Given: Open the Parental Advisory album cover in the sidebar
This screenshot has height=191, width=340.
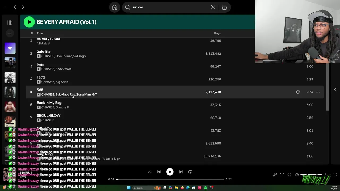Looking at the screenshot, I should pyautogui.click(x=10, y=121).
